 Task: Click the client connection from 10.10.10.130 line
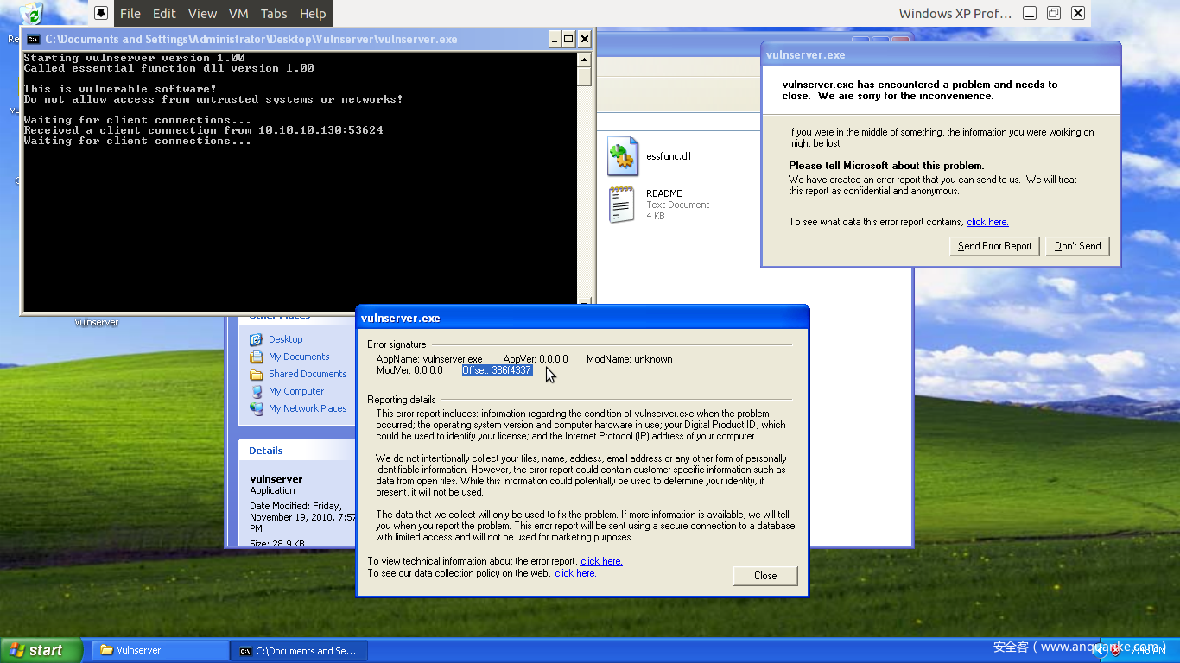click(x=203, y=130)
